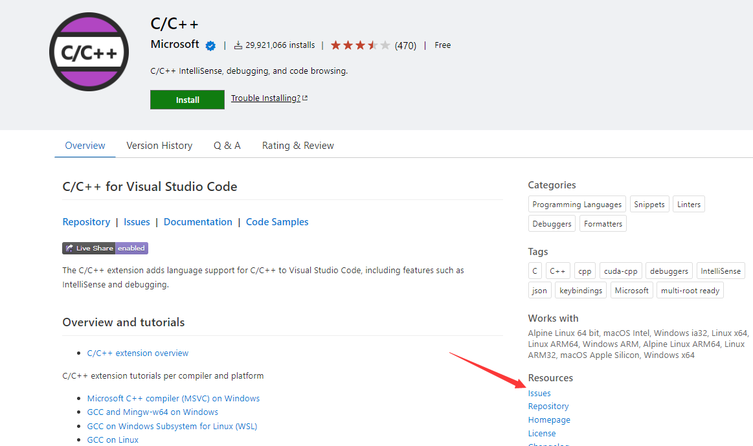Screen dimensions: 753x446
Task: Click the C tag
Action: pyautogui.click(x=535, y=271)
